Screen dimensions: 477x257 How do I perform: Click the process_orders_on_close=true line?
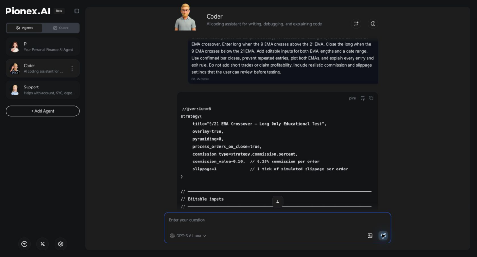[x=227, y=147]
